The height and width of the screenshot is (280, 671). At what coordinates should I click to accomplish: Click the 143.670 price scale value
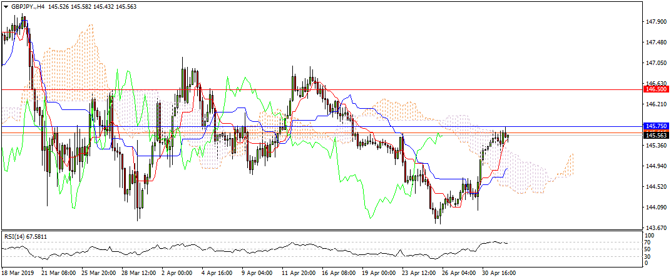(658, 227)
